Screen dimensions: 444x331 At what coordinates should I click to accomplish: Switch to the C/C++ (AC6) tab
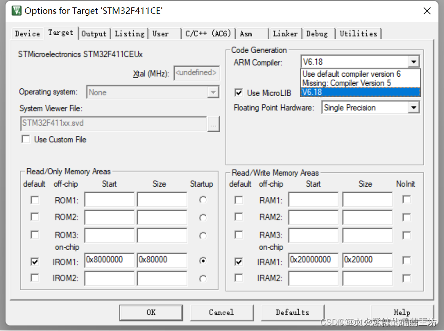tap(208, 34)
